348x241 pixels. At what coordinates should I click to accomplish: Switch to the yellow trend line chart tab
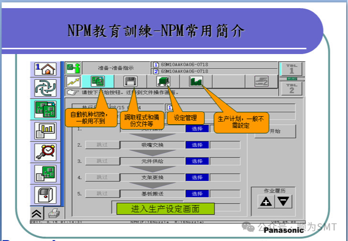tap(73, 82)
